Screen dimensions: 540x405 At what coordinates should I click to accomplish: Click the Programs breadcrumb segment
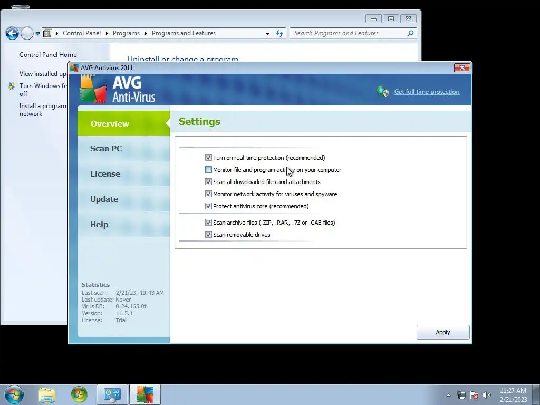click(126, 33)
